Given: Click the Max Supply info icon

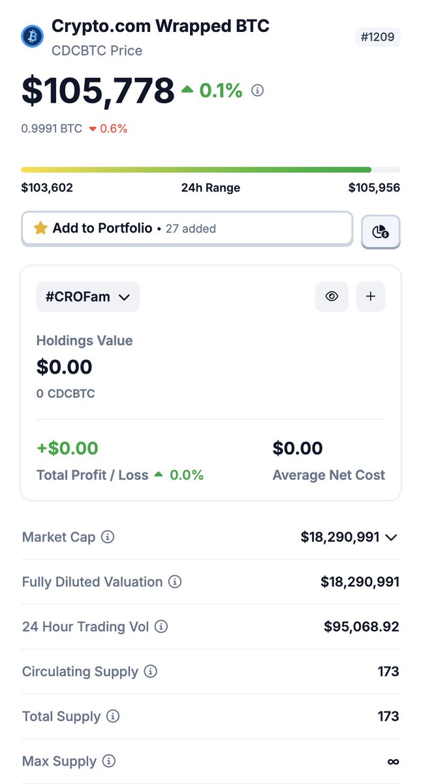Looking at the screenshot, I should coord(109,761).
